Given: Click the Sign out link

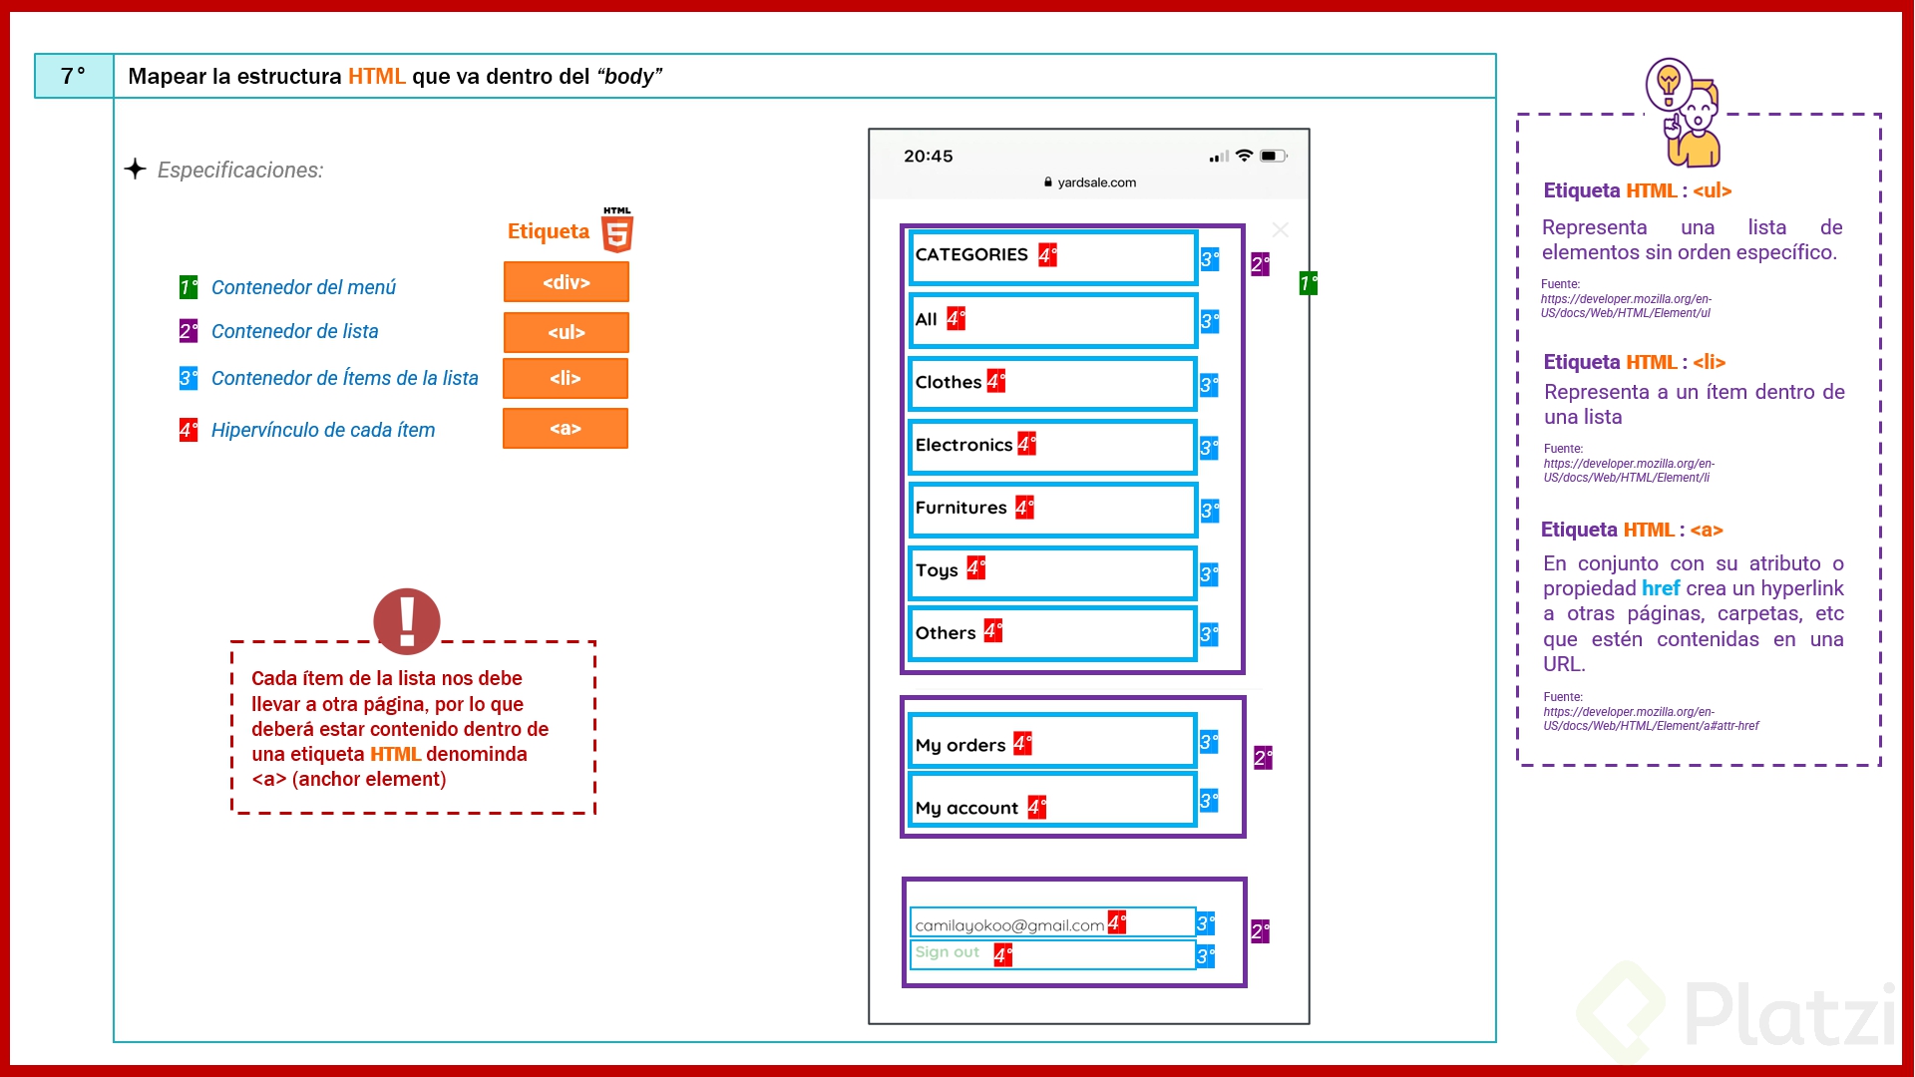Looking at the screenshot, I should pyautogui.click(x=948, y=952).
